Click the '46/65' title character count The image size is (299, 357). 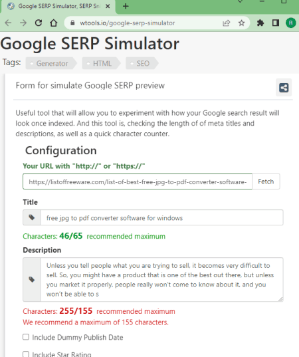coord(71,236)
